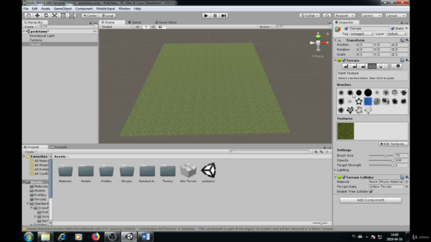Toggle the Static checkbox
Viewport: 431px width, 242px height.
393,28
